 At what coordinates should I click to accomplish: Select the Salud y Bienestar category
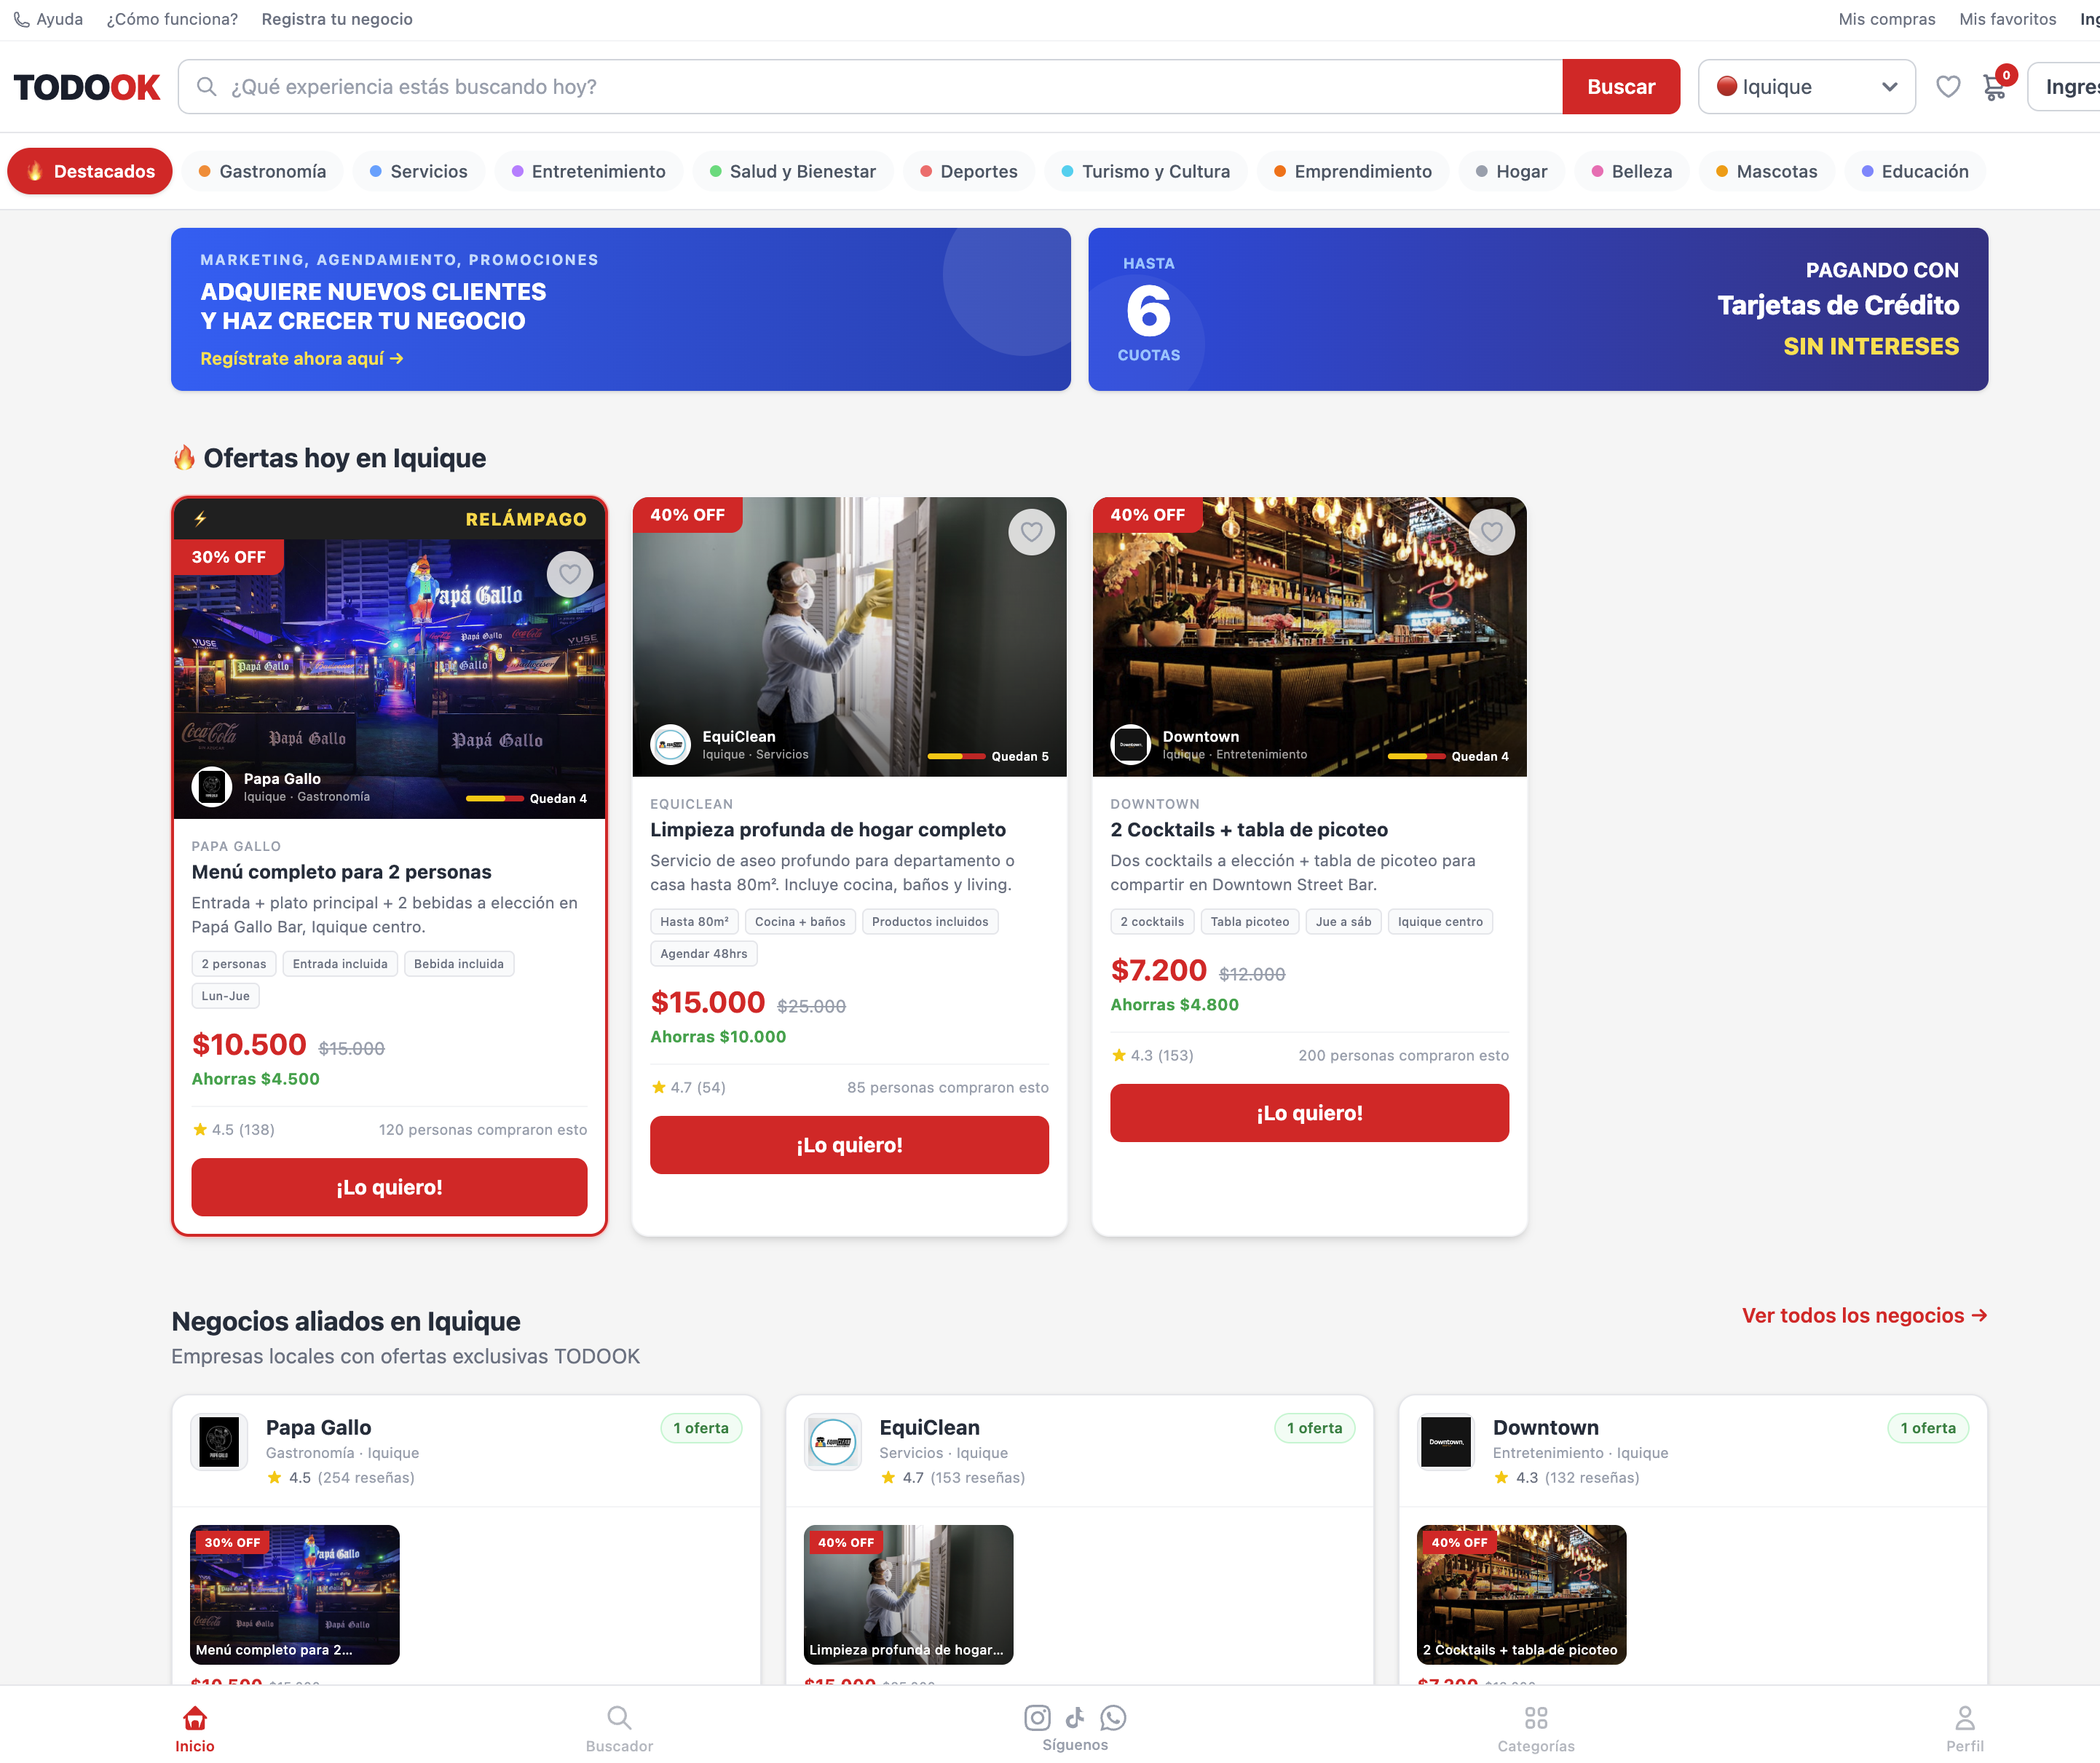793,171
